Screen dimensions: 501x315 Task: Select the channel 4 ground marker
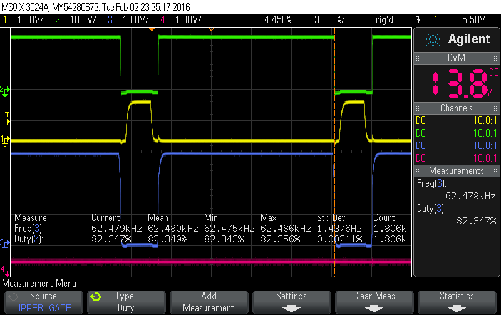5,271
